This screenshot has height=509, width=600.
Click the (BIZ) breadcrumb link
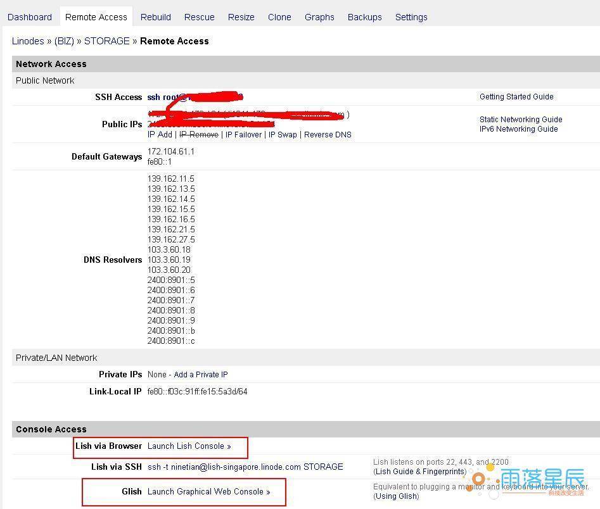tap(64, 41)
